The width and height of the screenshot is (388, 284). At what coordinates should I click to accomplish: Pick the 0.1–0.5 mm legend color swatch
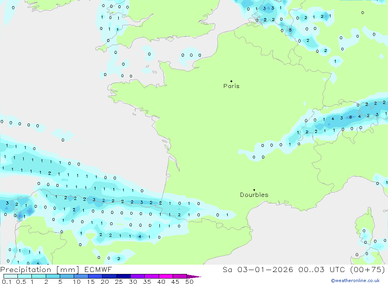pyautogui.click(x=10, y=276)
